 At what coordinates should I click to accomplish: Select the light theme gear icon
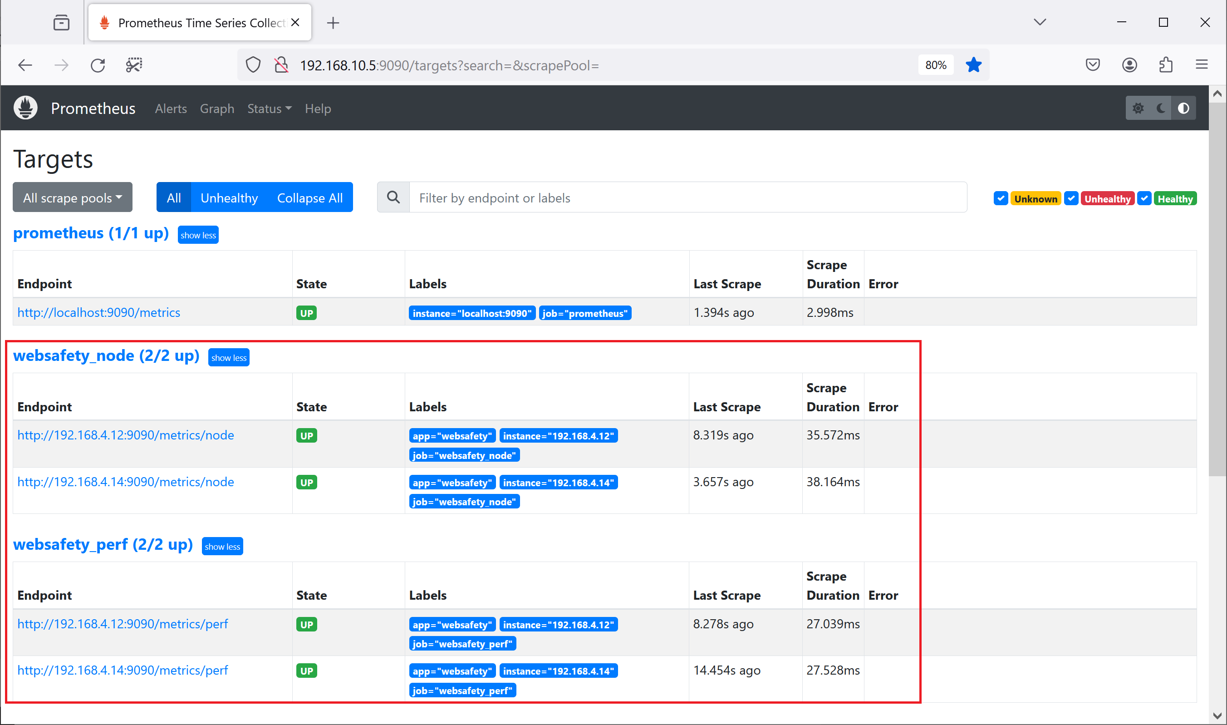(x=1138, y=109)
